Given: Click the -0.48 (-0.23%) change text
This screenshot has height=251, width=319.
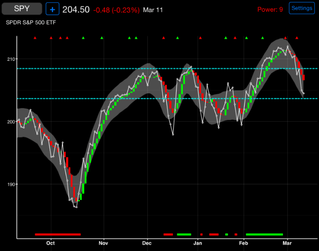Looking at the screenshot, I should coord(116,10).
